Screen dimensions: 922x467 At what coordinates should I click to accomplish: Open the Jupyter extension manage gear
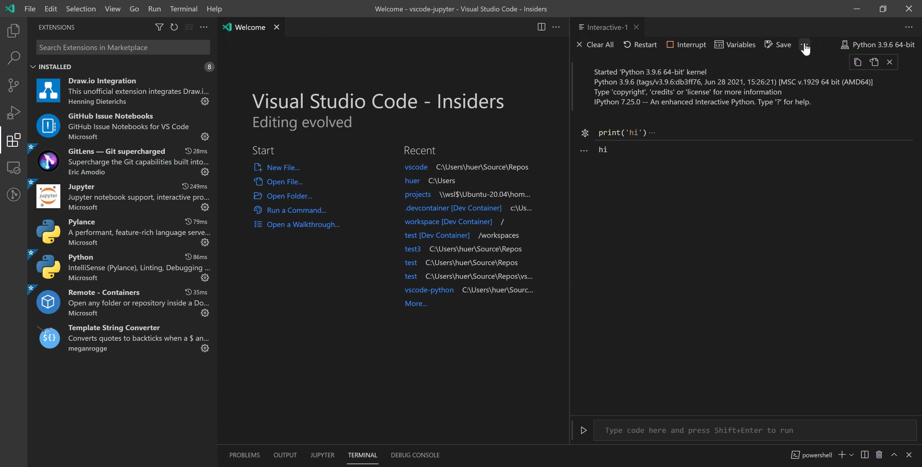[205, 207]
